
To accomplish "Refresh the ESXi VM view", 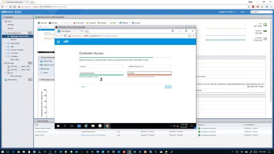I will [124, 23].
